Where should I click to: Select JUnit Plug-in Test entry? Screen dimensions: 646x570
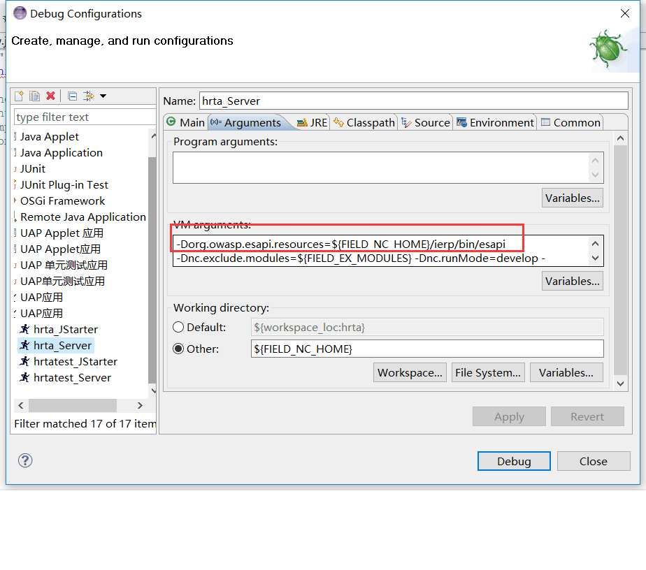click(x=64, y=185)
